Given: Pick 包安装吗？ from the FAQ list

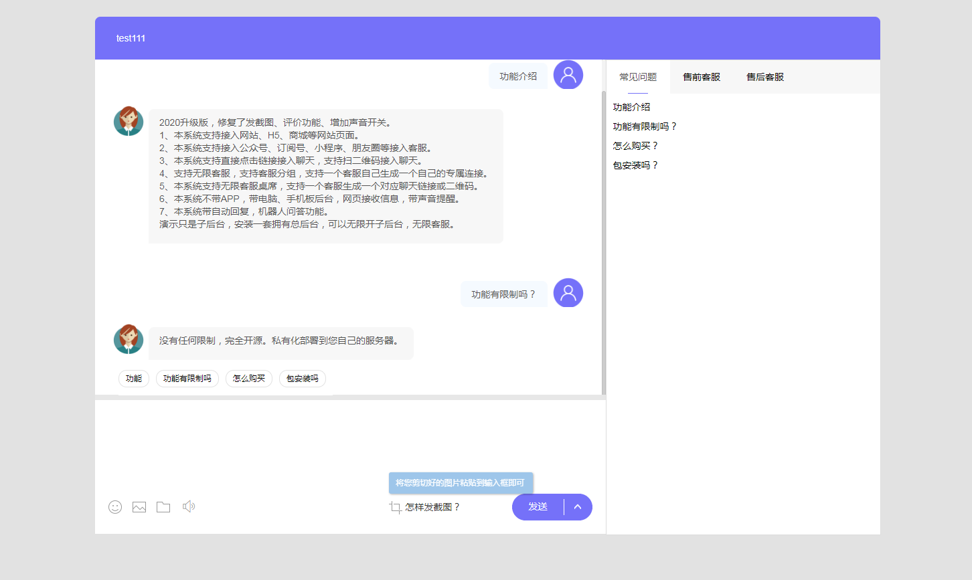Looking at the screenshot, I should (636, 165).
